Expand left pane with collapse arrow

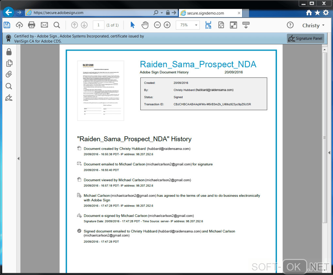point(19,159)
